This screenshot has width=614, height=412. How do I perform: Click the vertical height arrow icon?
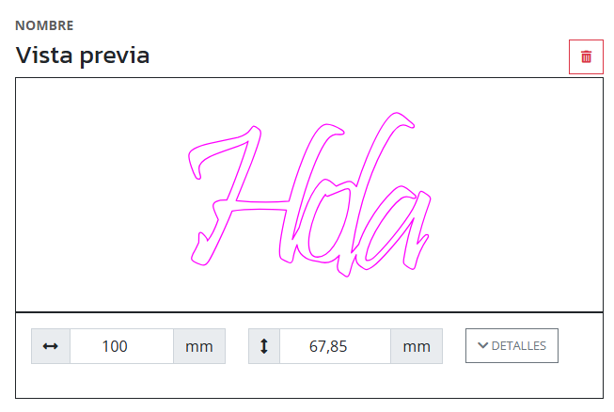264,346
